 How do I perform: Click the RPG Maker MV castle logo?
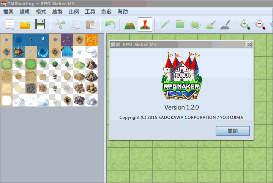coord(181,76)
